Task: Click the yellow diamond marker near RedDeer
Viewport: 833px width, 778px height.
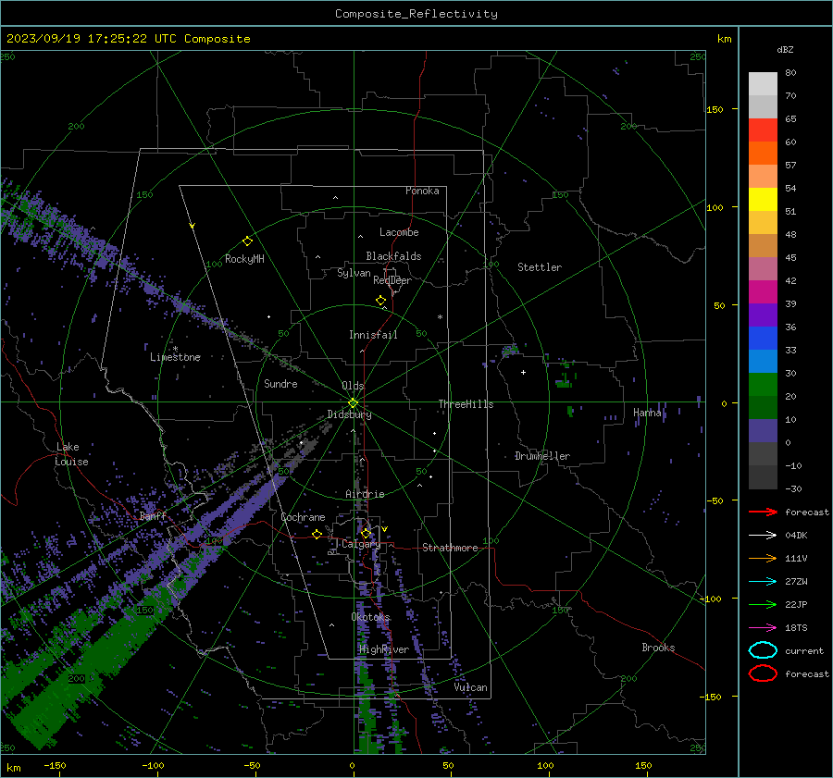Action: tap(380, 301)
